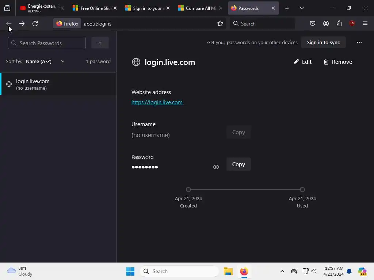
Task: Click the Sign in to sync button
Action: (x=323, y=42)
